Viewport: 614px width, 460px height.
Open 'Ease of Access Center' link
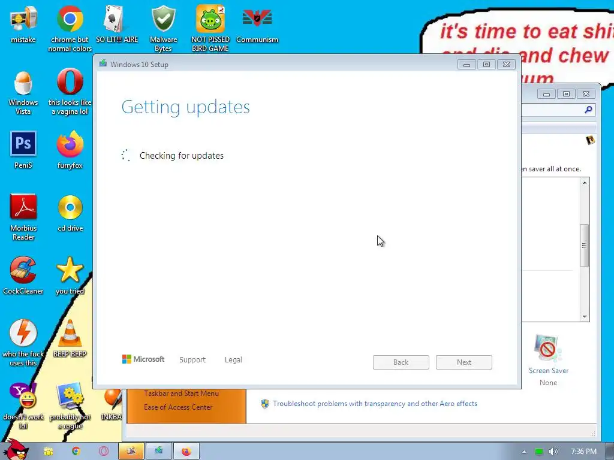(x=178, y=407)
